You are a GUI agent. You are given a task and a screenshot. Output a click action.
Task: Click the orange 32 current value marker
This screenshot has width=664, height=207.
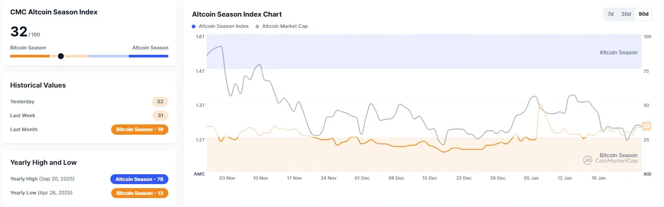pyautogui.click(x=646, y=126)
